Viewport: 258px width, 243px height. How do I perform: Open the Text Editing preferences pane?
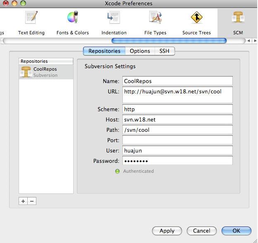click(31, 22)
